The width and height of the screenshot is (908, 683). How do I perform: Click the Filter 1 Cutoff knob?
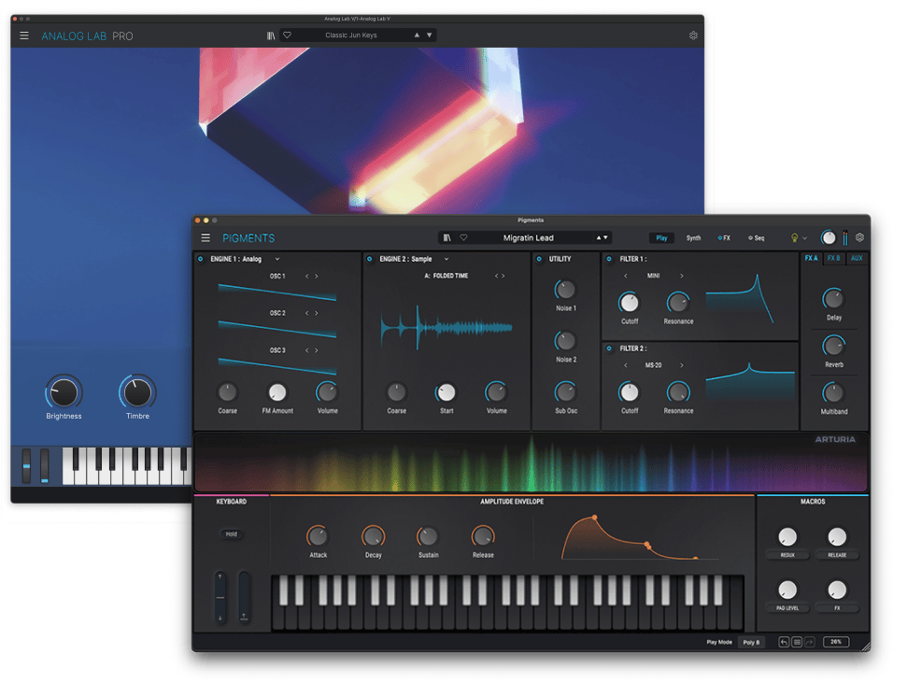click(630, 303)
